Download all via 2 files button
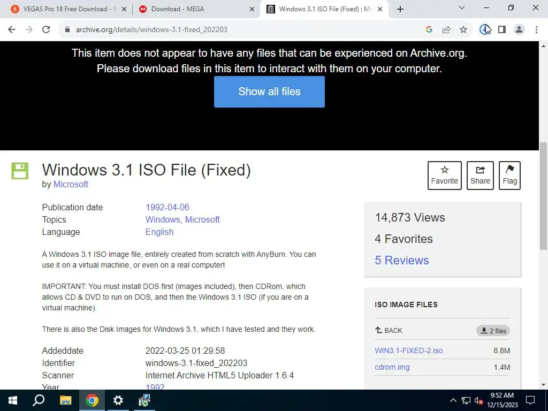The height and width of the screenshot is (411, 548). [x=493, y=331]
